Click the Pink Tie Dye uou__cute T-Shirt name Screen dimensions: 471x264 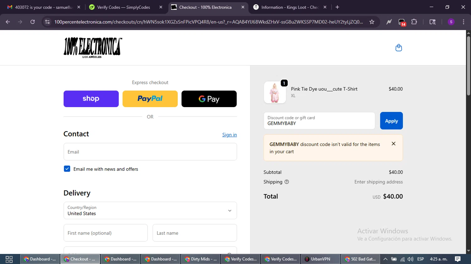(324, 89)
